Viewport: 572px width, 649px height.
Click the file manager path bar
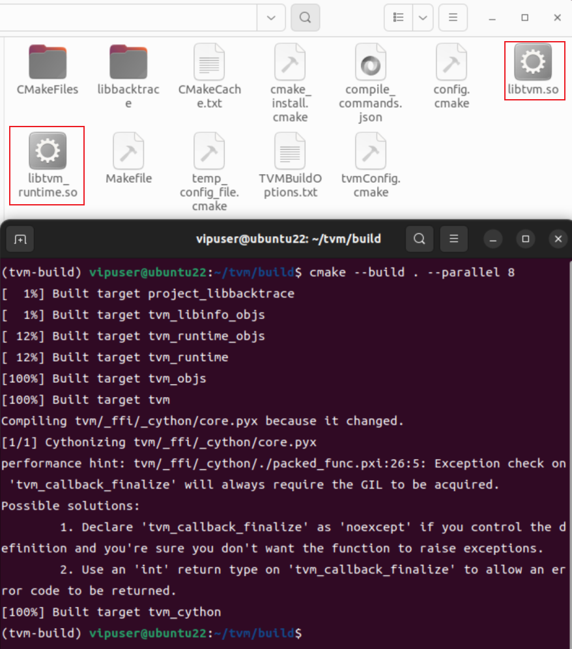pos(128,18)
